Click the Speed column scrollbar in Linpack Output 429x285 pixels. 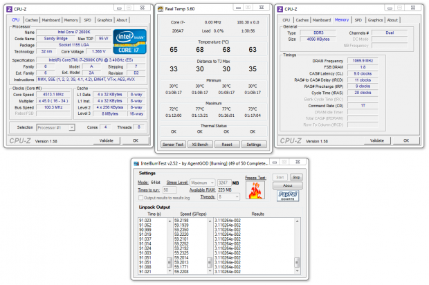coord(210,246)
